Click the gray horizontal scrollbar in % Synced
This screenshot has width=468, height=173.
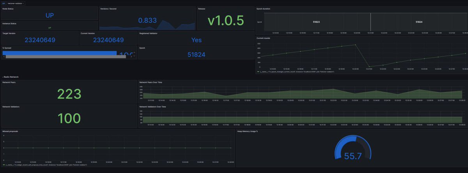pyautogui.click(x=65, y=57)
